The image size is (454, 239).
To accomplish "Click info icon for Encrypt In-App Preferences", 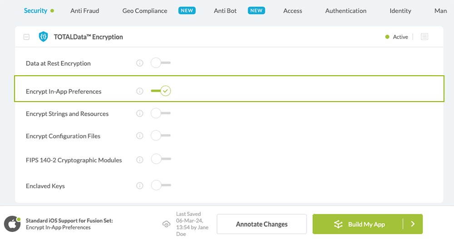I will point(140,91).
